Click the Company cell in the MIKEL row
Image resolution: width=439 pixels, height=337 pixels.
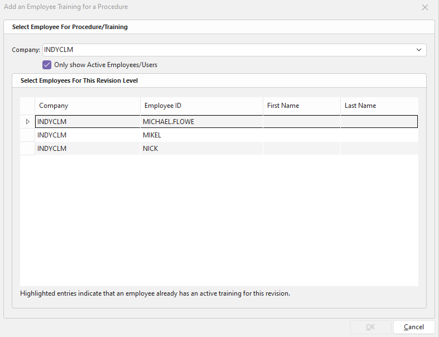[87, 135]
